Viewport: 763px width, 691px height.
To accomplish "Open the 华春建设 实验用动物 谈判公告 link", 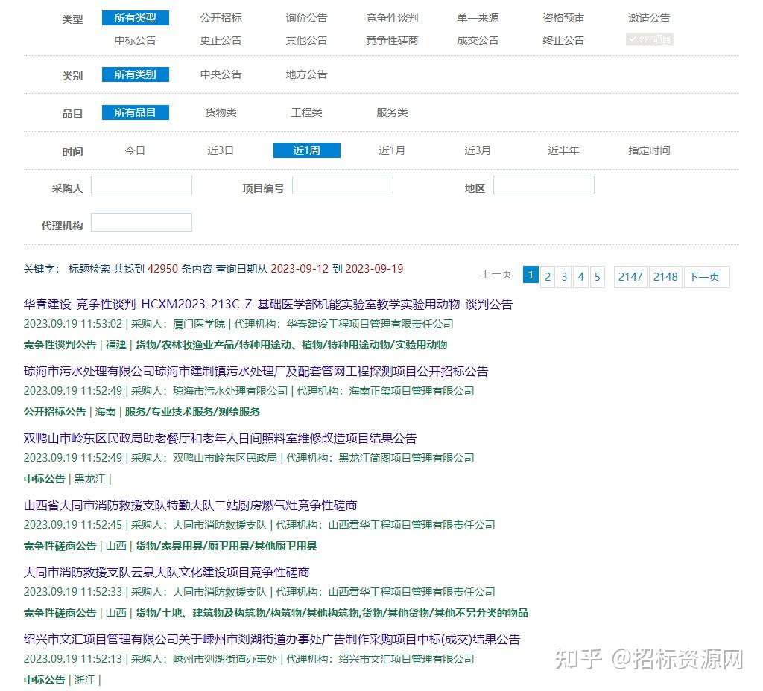I will [268, 305].
